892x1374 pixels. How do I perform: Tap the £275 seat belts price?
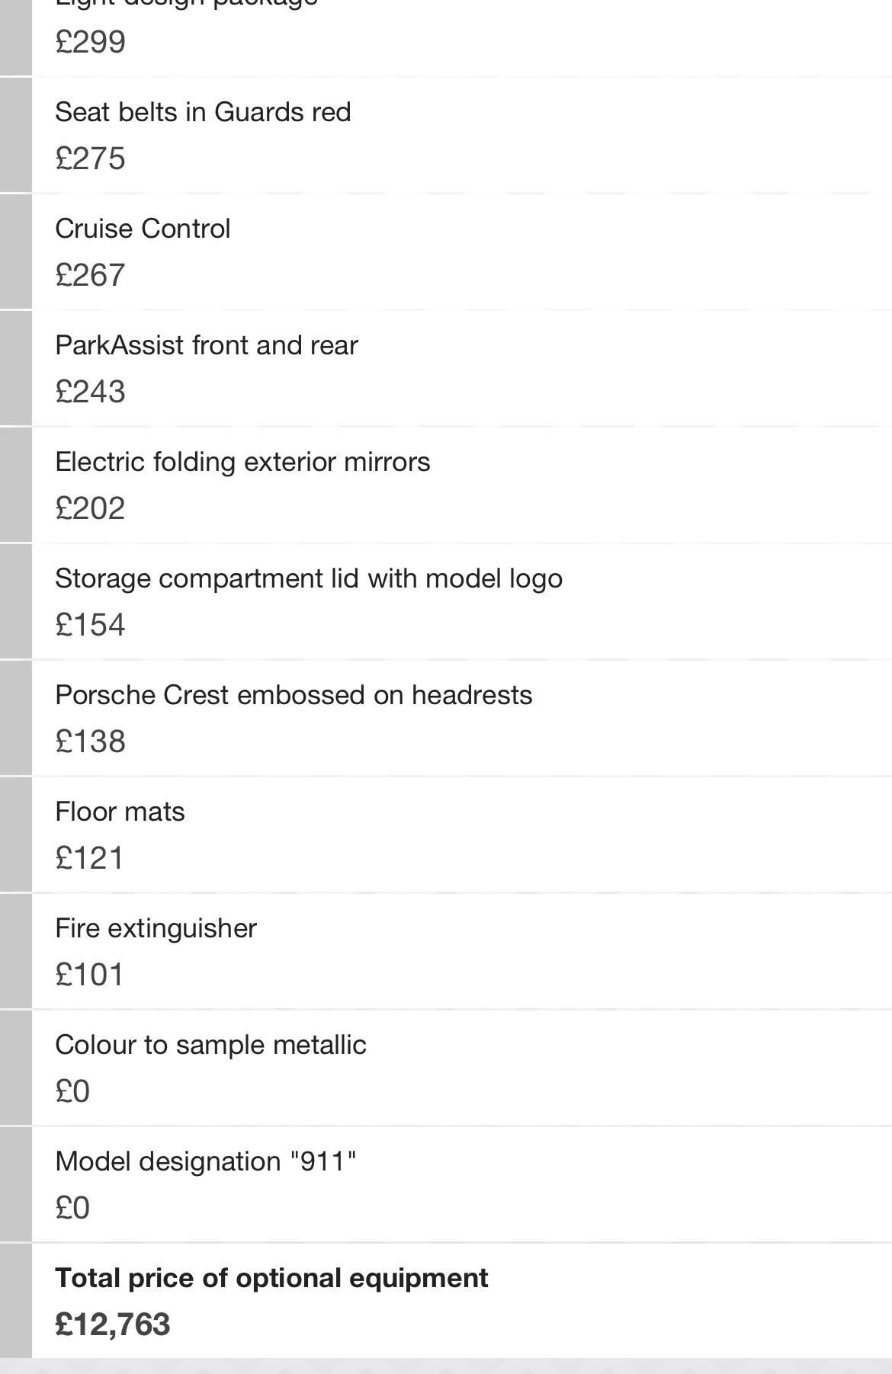[x=90, y=159]
